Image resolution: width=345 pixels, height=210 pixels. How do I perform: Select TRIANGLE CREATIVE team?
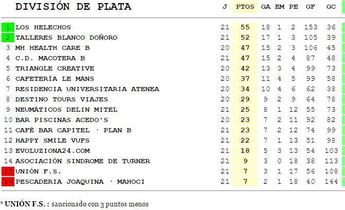tap(55, 68)
